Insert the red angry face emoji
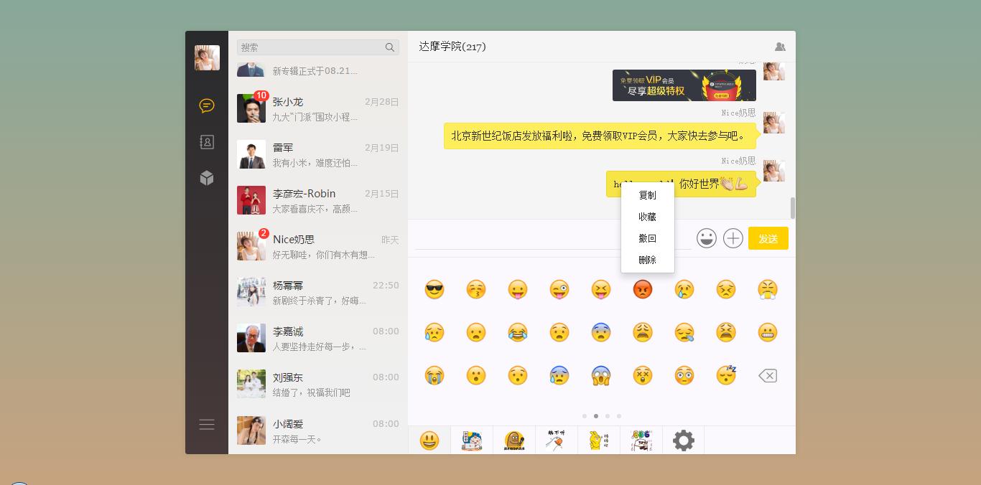Screen dimensions: 981x485 [x=643, y=289]
